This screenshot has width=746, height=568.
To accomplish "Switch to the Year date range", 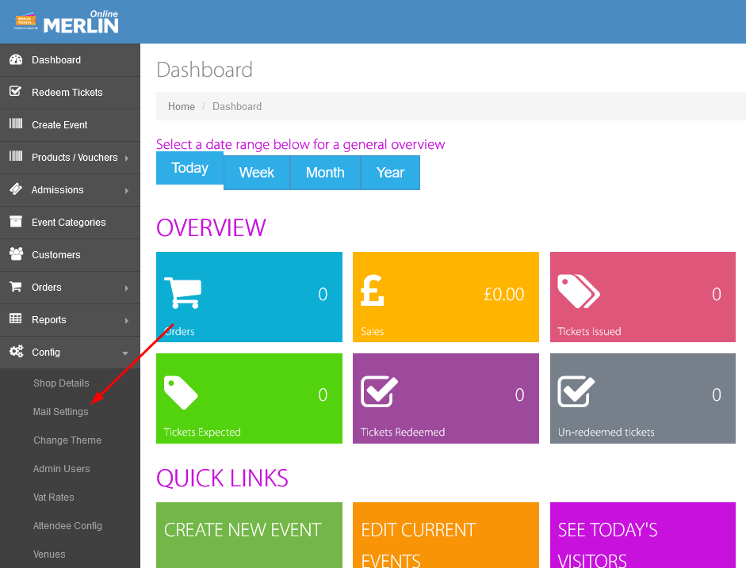I will (389, 172).
